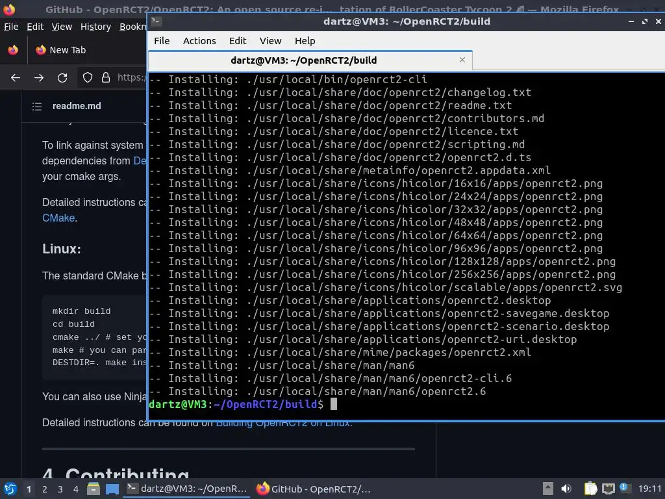Click the terminal command prompt line
This screenshot has height=499, width=665.
[243, 404]
